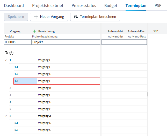This screenshot has width=167, height=136.
Task: Select the Terminplan tab
Action: coord(136,5)
